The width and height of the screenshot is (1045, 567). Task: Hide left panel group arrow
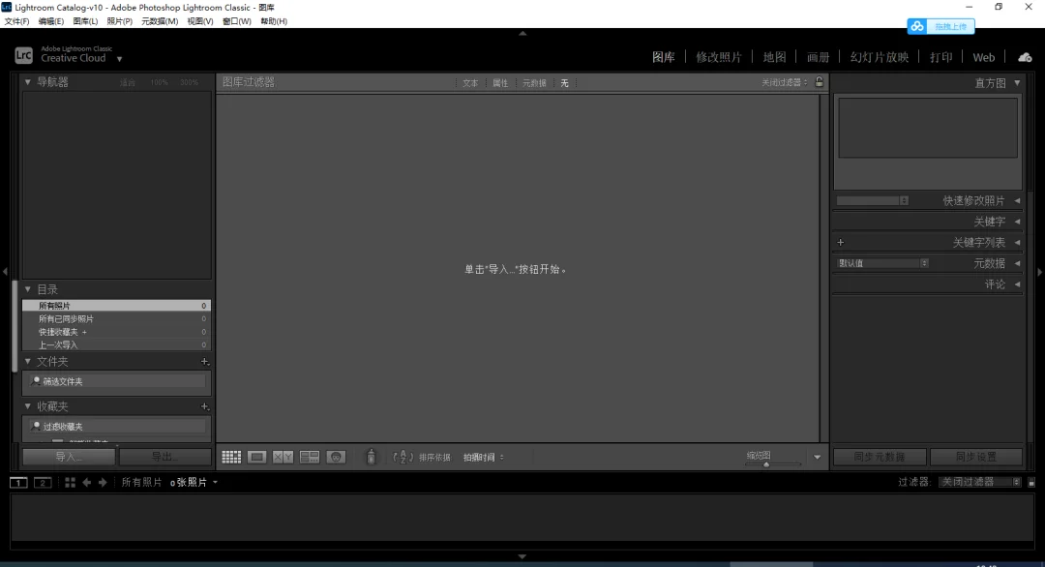(x=6, y=271)
